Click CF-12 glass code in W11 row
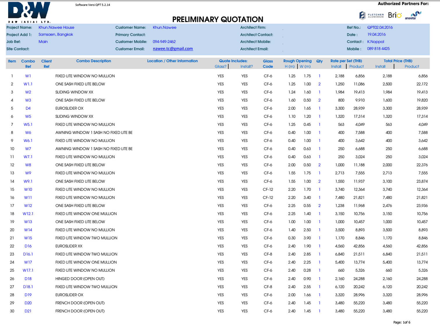Viewport: 440px width, 329px height. 268,198
